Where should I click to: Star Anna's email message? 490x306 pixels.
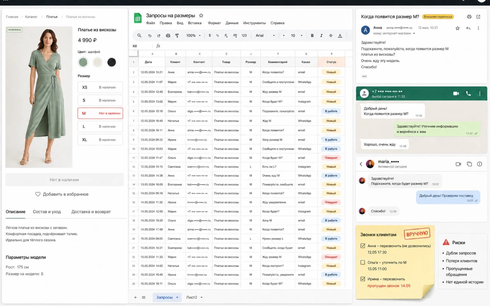tap(458, 28)
